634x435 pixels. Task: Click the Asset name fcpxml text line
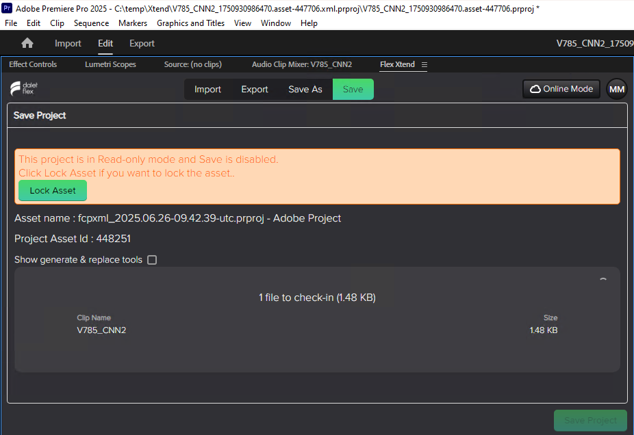pos(177,218)
